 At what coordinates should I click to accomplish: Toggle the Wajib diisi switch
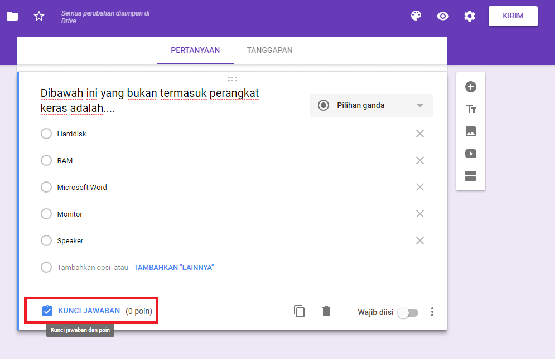point(408,313)
